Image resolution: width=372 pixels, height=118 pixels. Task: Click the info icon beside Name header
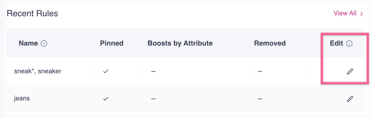pos(44,43)
